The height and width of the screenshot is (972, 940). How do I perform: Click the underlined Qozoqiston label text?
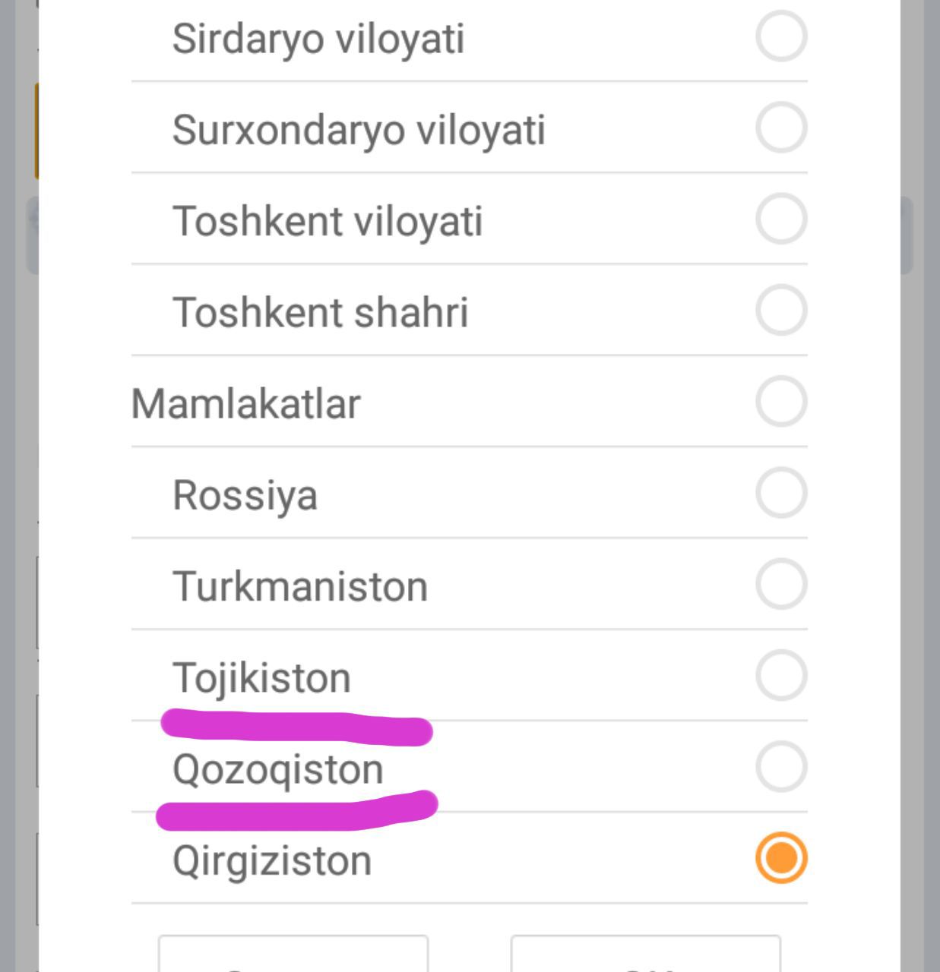pyautogui.click(x=277, y=769)
